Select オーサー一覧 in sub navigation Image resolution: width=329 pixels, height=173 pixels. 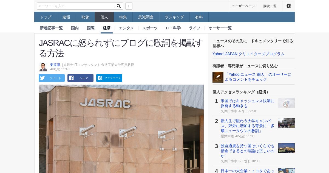220,28
